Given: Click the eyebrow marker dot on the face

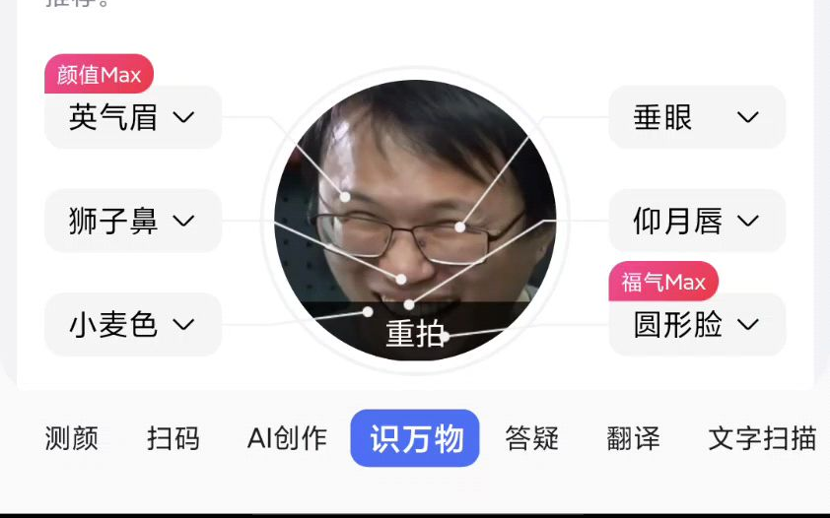Looking at the screenshot, I should tap(345, 197).
